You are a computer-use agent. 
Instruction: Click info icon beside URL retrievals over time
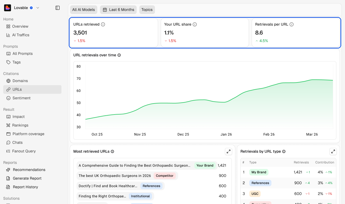pyautogui.click(x=119, y=55)
